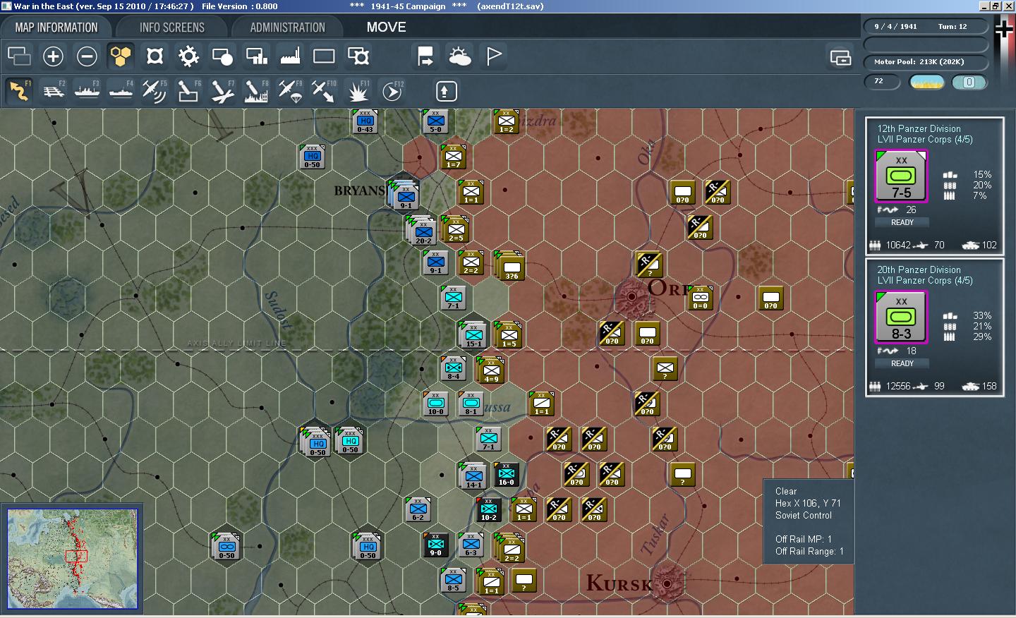
Task: Select the 15-1 German motorized unit
Action: [x=473, y=335]
